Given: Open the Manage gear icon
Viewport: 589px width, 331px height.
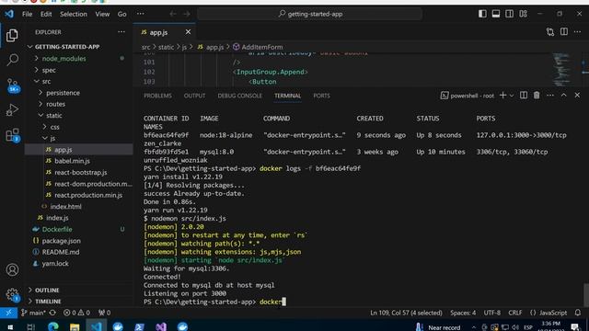Looking at the screenshot, I should tap(12, 294).
